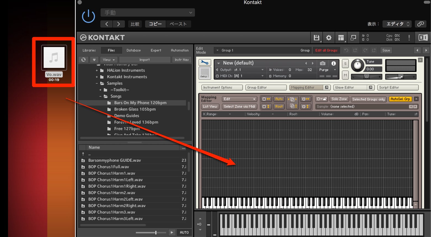Image resolution: width=431 pixels, height=237 pixels.
Task: Open instrument info icon
Action: tap(333, 63)
